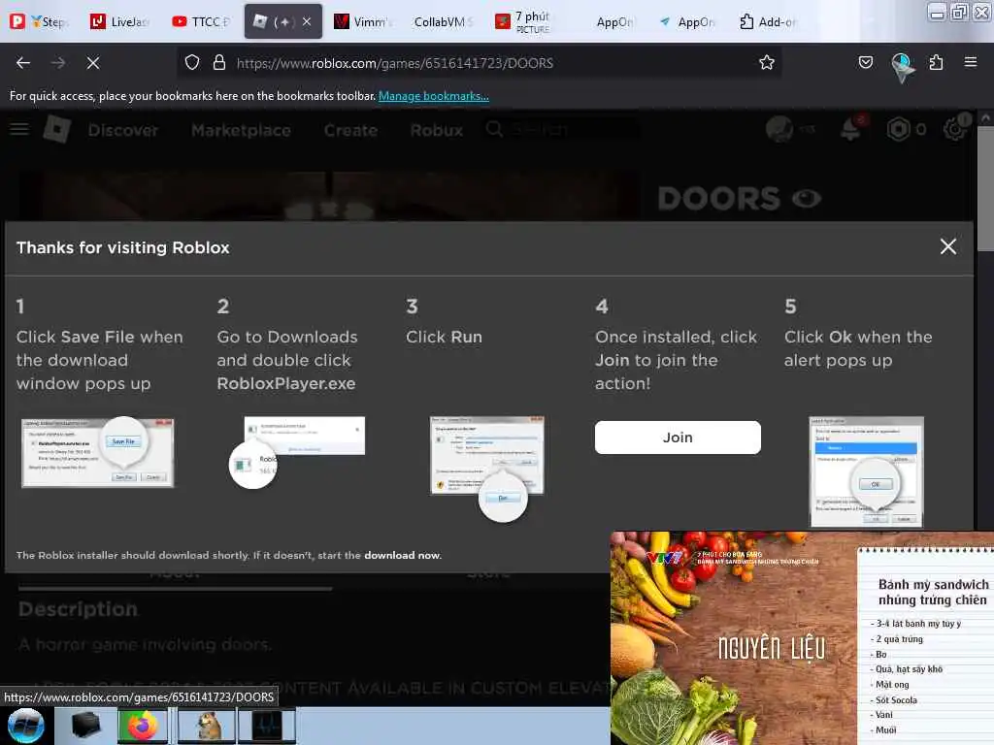Click the browser back arrow
The width and height of the screenshot is (994, 745).
click(x=23, y=63)
